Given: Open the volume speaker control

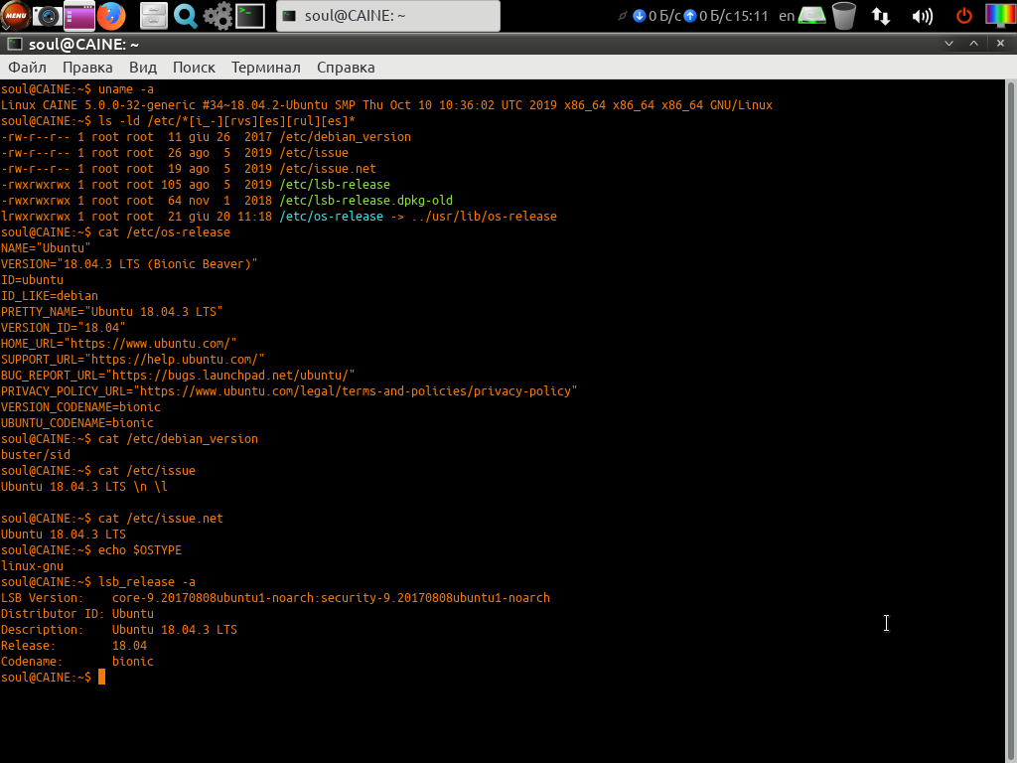Looking at the screenshot, I should click(922, 16).
